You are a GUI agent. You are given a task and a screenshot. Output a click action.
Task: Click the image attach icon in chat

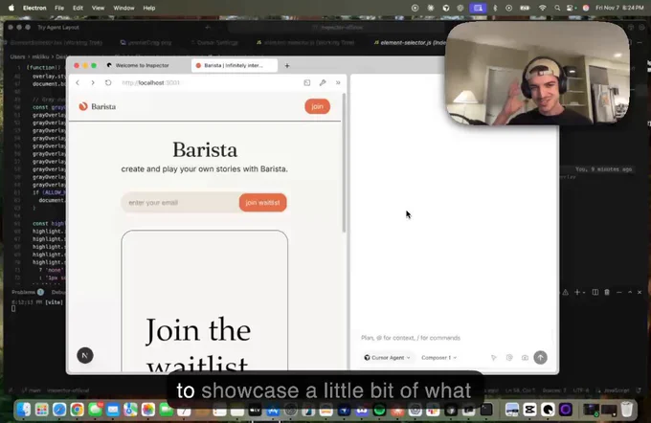click(x=524, y=357)
